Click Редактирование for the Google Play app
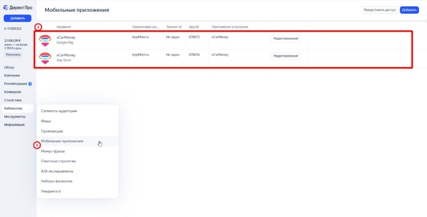Screen dimensions: 427x217 [x=286, y=38]
